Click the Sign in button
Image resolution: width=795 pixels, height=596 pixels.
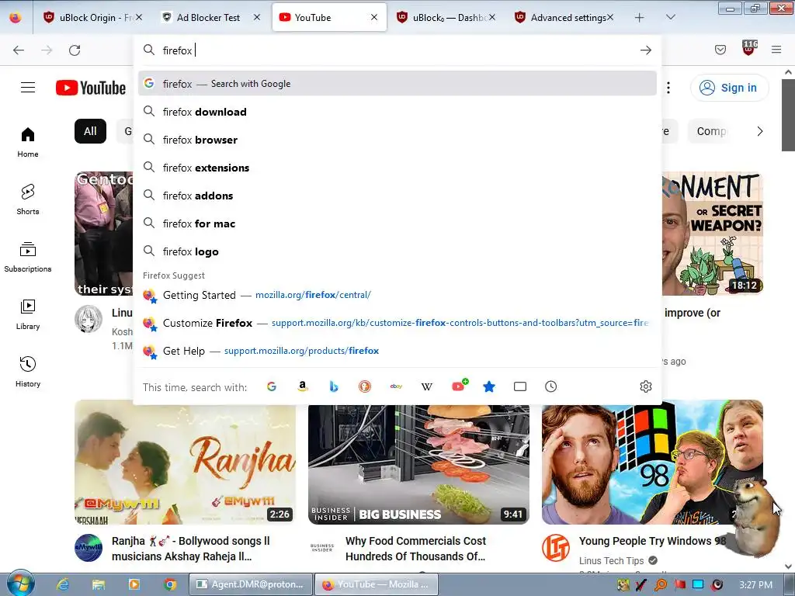(x=729, y=88)
